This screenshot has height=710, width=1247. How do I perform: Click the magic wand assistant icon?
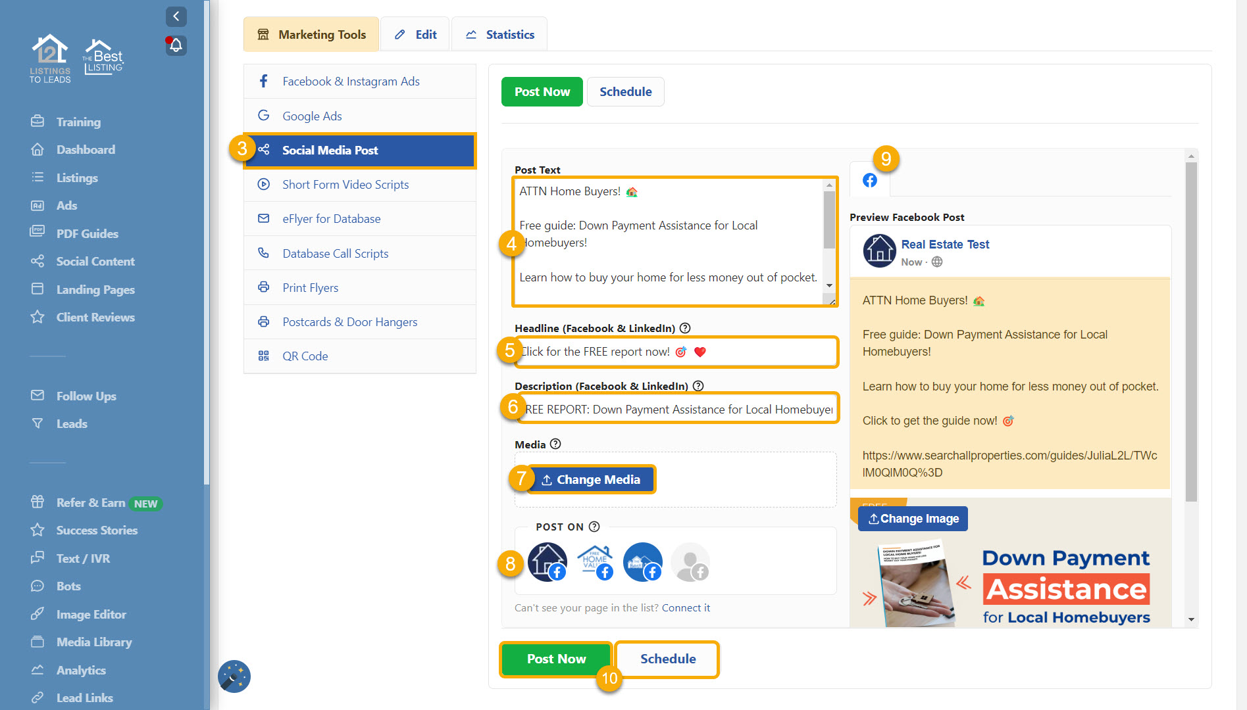[234, 676]
